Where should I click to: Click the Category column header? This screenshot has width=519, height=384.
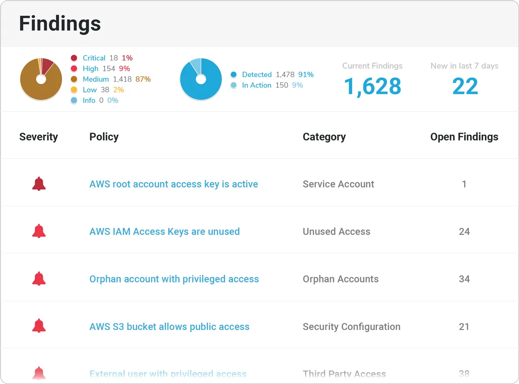pyautogui.click(x=324, y=137)
